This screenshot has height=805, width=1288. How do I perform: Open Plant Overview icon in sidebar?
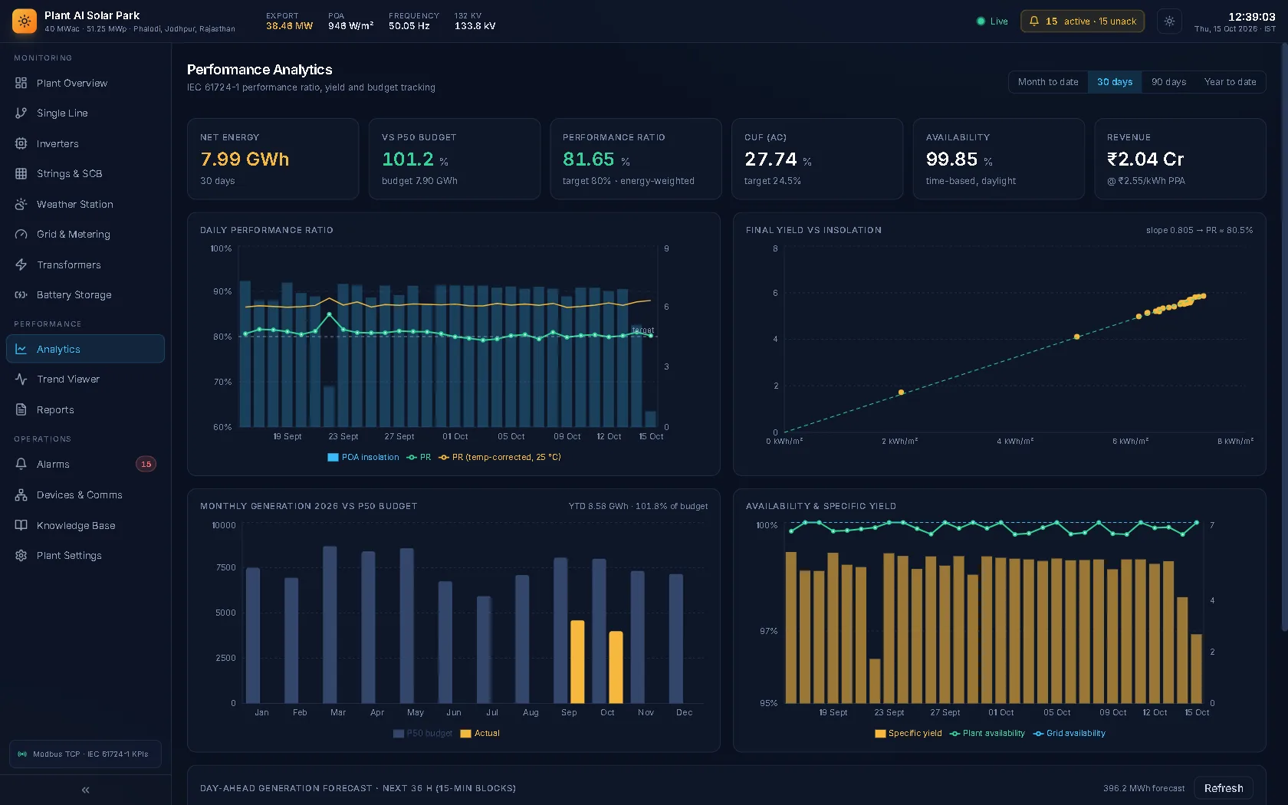(x=21, y=83)
